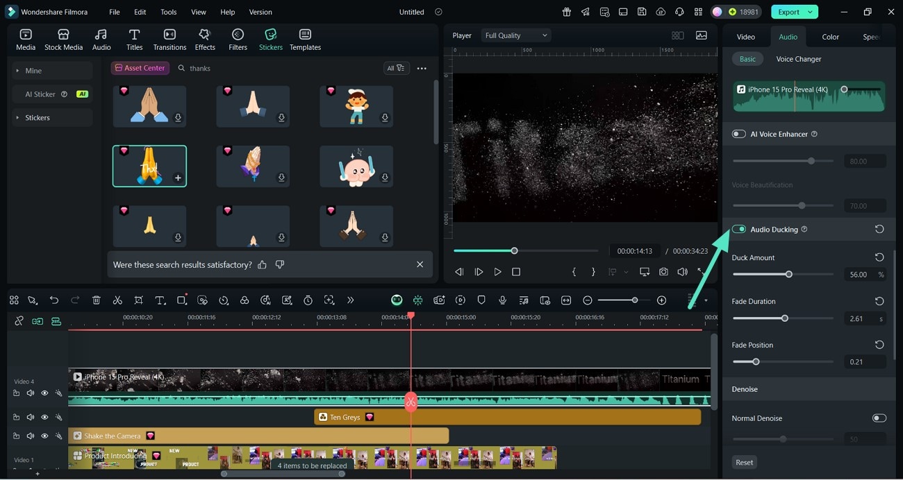Open the three-dots more options menu
The width and height of the screenshot is (903, 480).
pos(422,68)
